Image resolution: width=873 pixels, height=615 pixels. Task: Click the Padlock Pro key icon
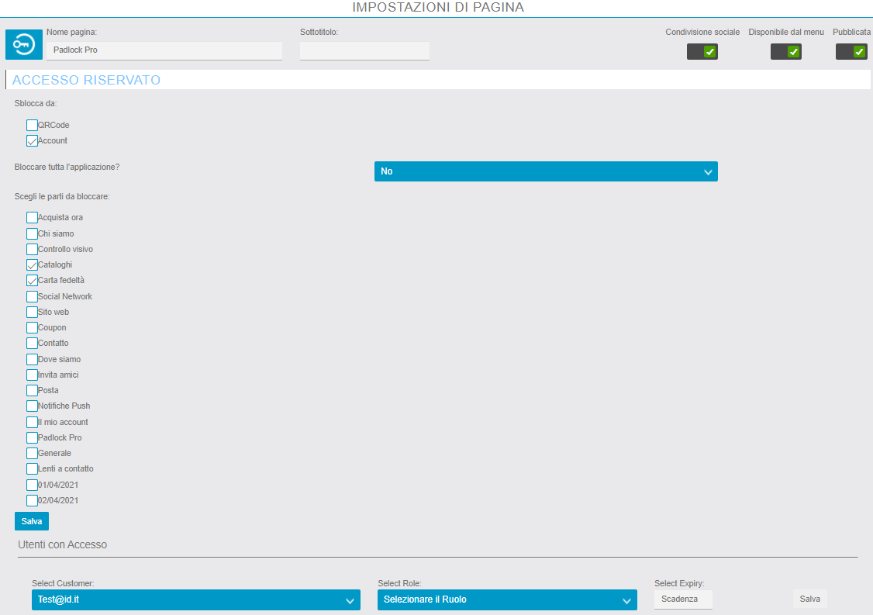click(24, 45)
